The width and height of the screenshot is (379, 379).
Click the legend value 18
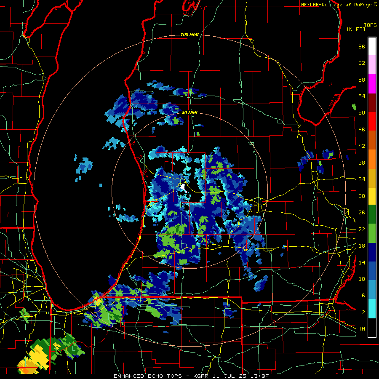point(362,246)
